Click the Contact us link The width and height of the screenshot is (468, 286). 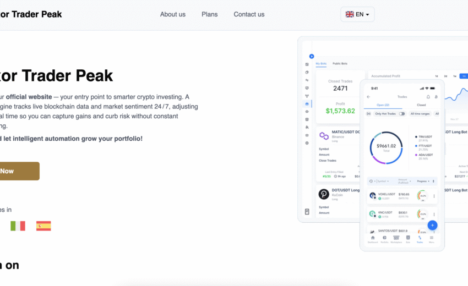point(249,14)
